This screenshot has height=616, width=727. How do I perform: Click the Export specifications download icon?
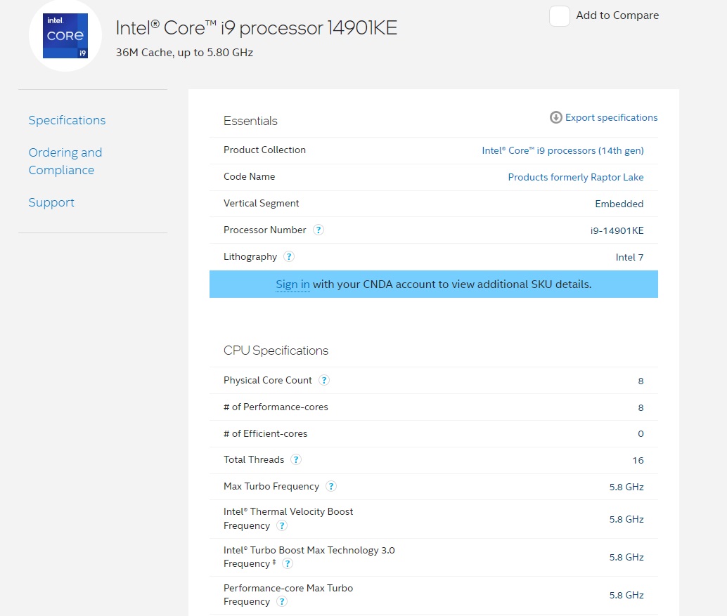pos(556,117)
